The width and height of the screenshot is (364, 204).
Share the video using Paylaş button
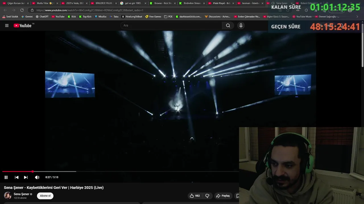[223, 196]
